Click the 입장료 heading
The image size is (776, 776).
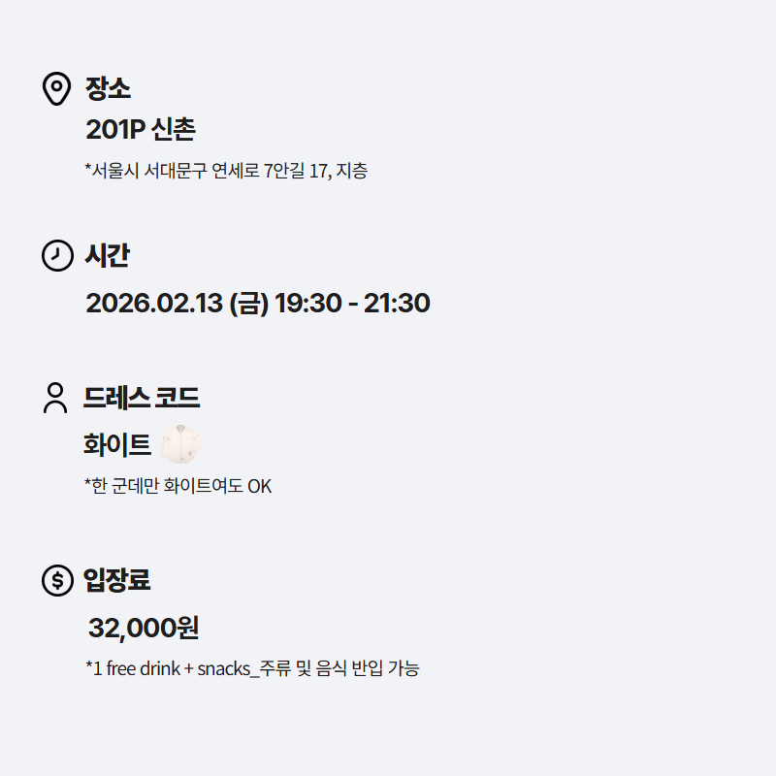click(117, 581)
